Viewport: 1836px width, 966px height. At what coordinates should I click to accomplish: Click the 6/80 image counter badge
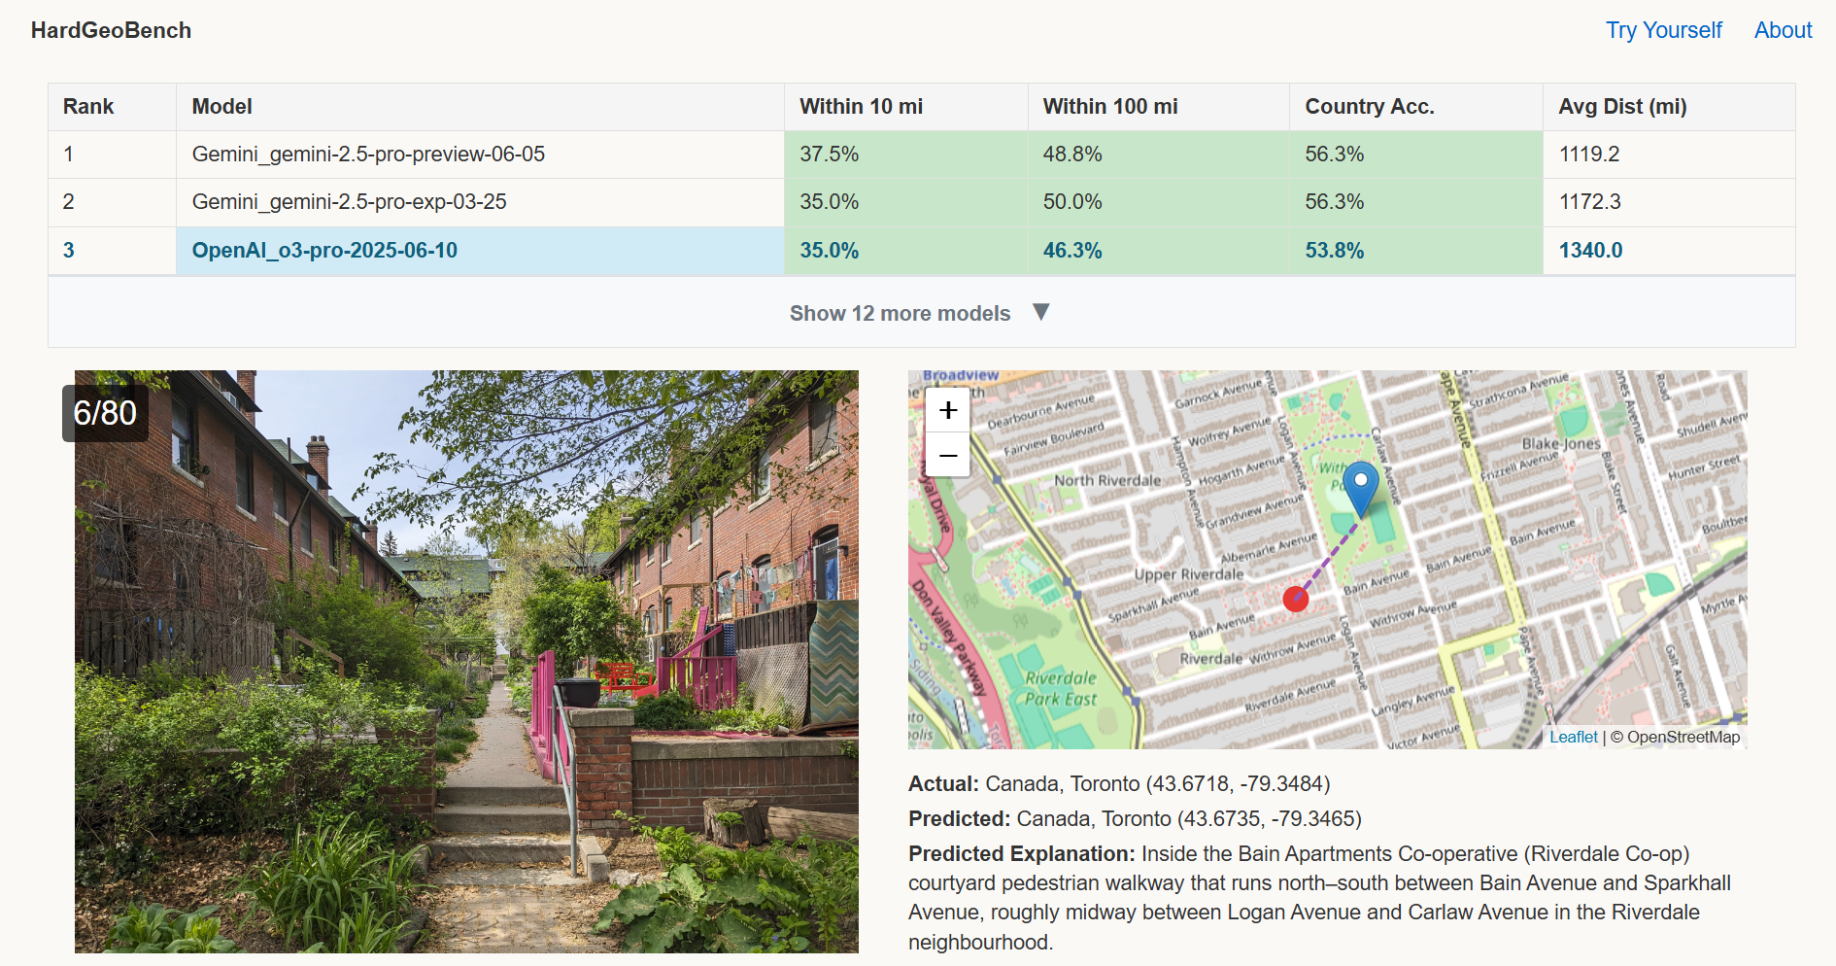click(x=105, y=413)
